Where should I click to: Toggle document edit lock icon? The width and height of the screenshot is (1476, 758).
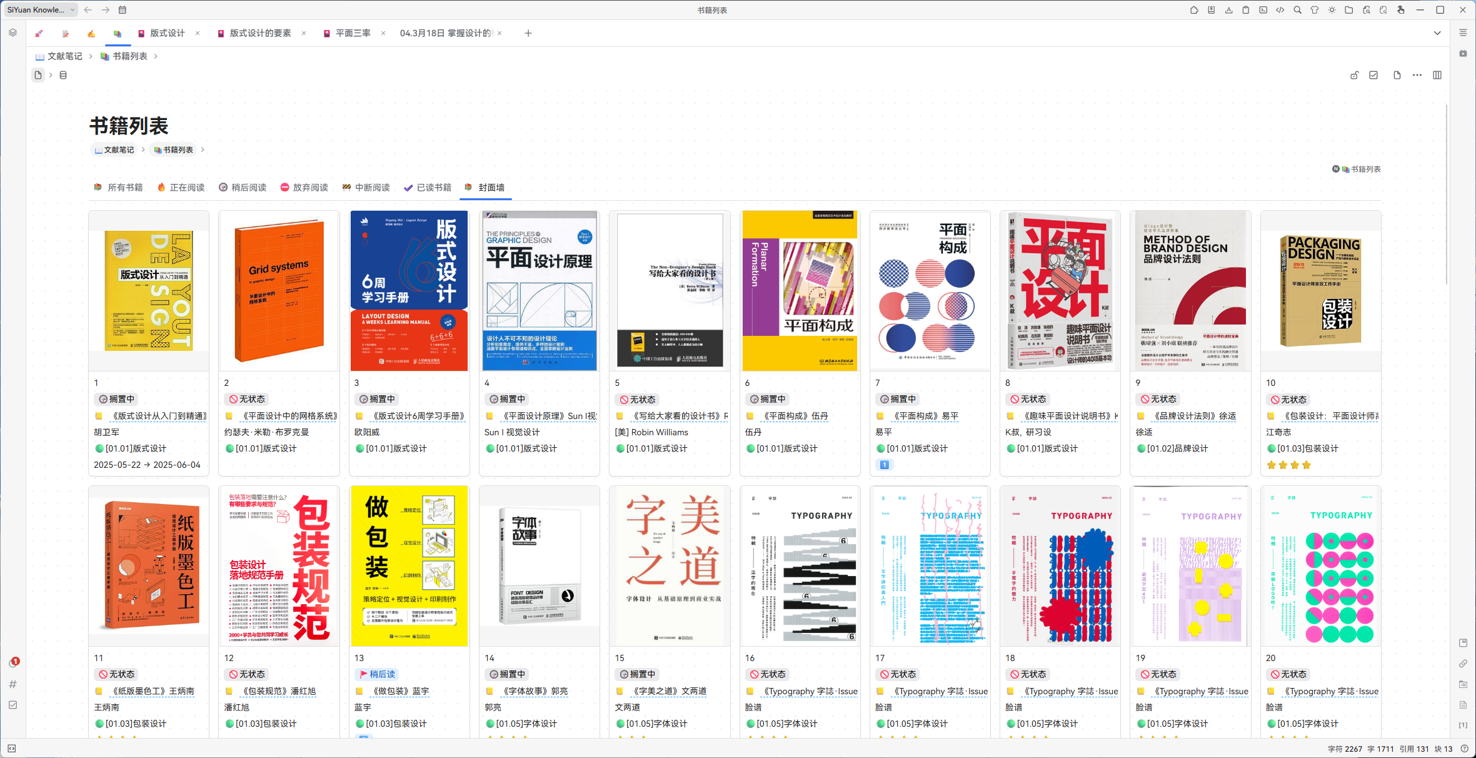tap(1354, 75)
